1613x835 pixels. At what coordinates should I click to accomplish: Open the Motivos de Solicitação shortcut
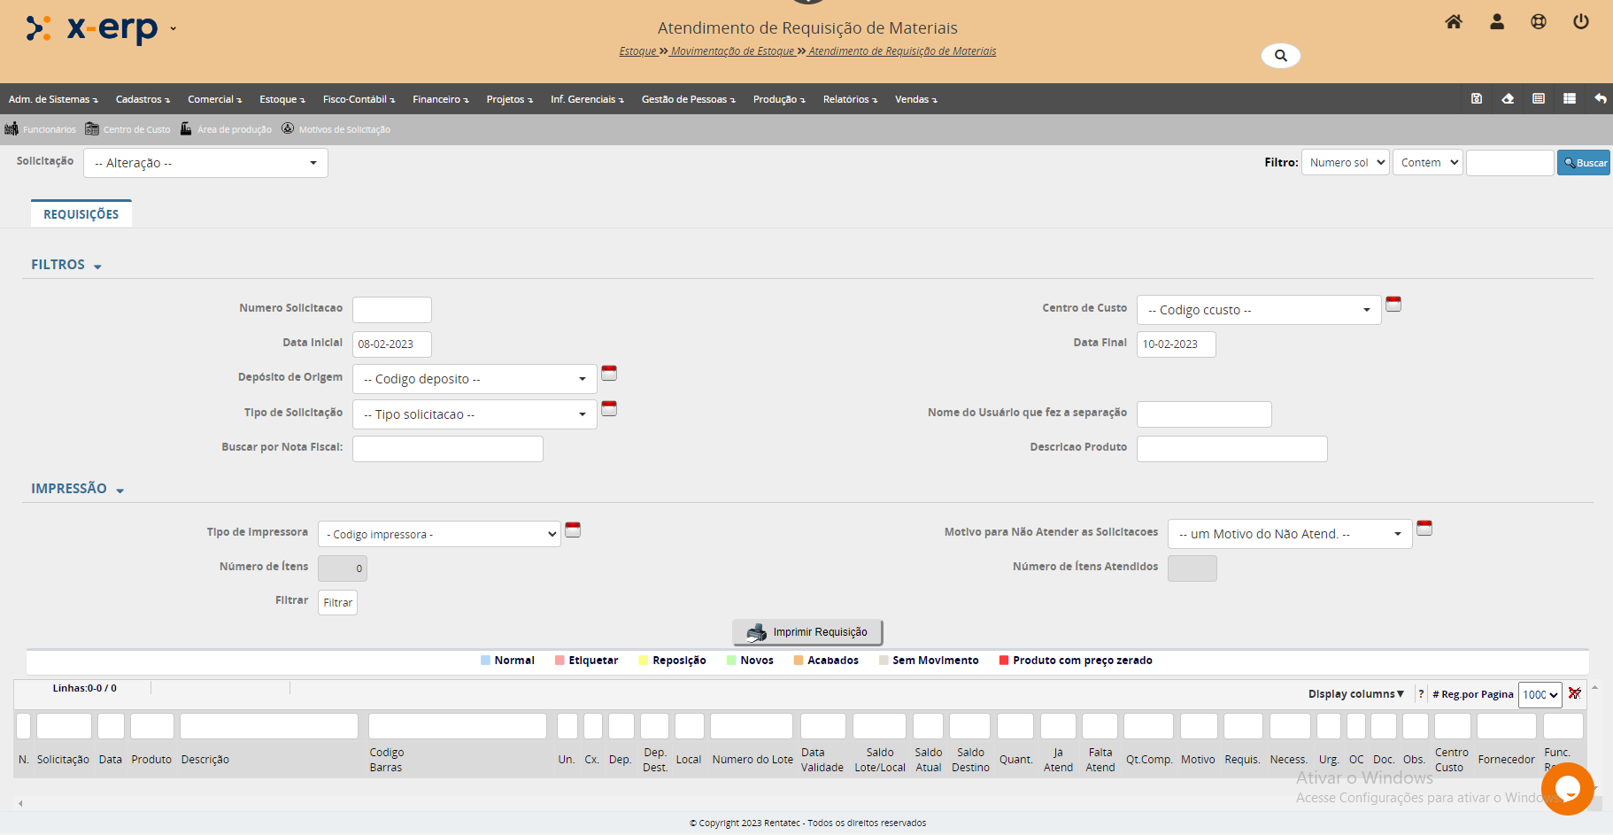point(336,129)
